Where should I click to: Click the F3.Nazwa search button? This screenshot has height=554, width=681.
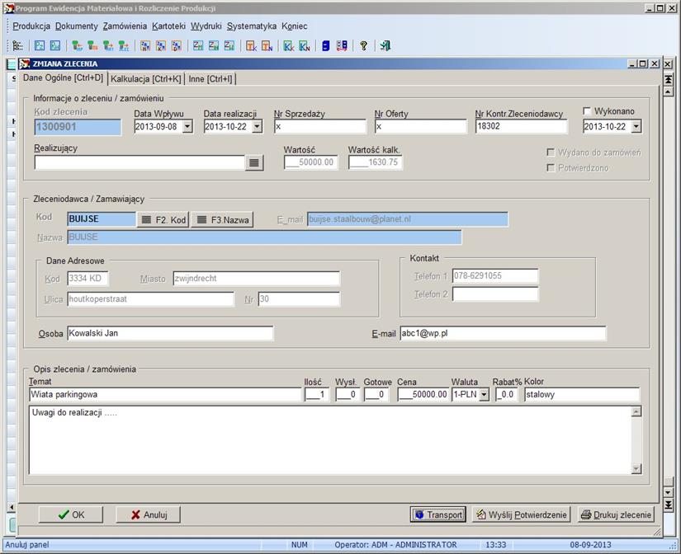pos(222,220)
